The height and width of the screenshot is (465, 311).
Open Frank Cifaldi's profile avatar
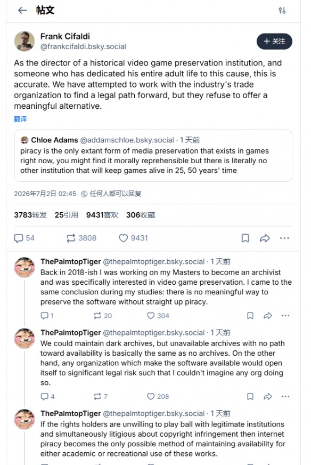(x=24, y=41)
